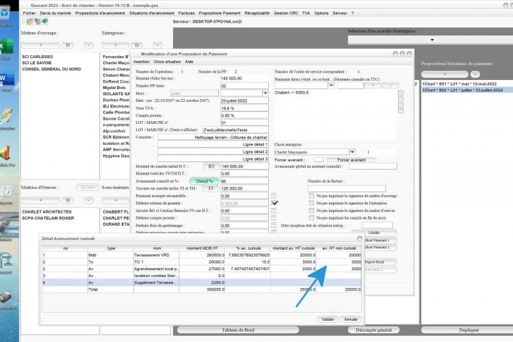Click Valider in Détail Avancement cumulé
The image size is (513, 342).
pos(328,319)
